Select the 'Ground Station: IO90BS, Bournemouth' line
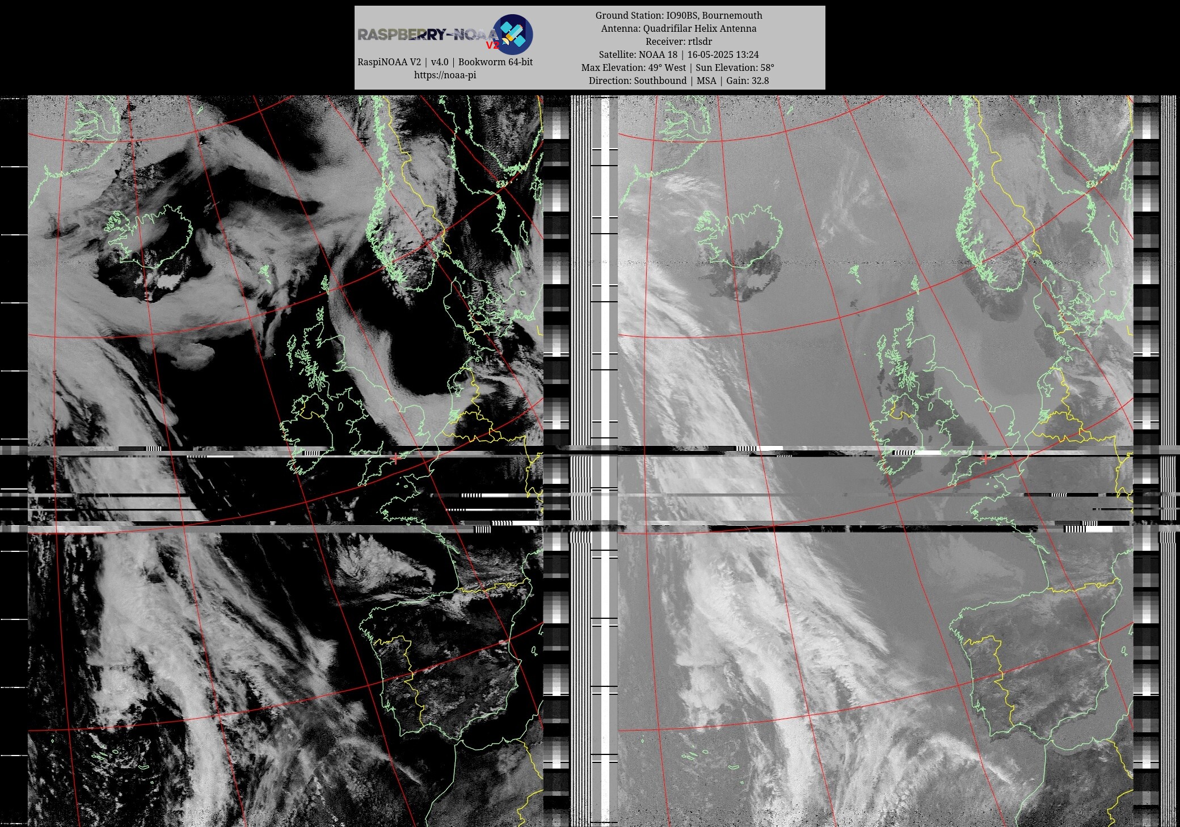1180x827 pixels. 678,15
